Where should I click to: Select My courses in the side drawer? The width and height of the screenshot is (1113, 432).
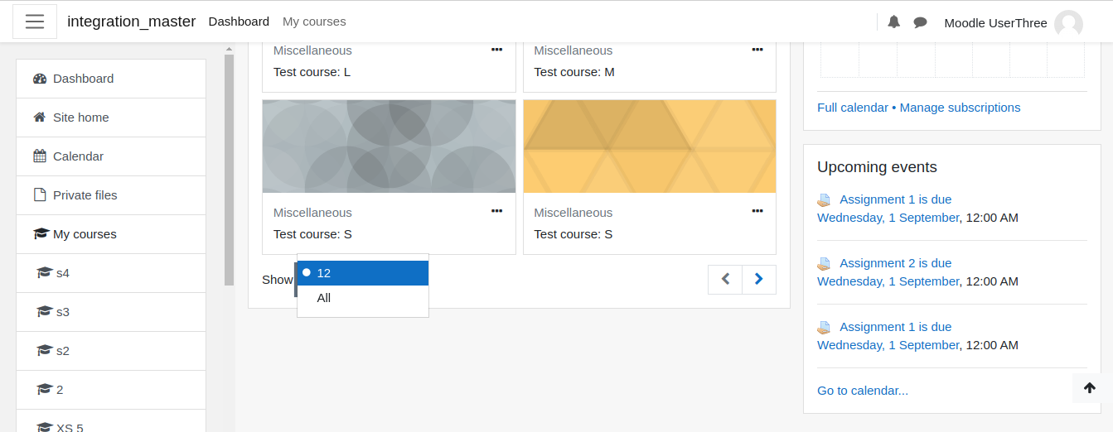(x=111, y=234)
